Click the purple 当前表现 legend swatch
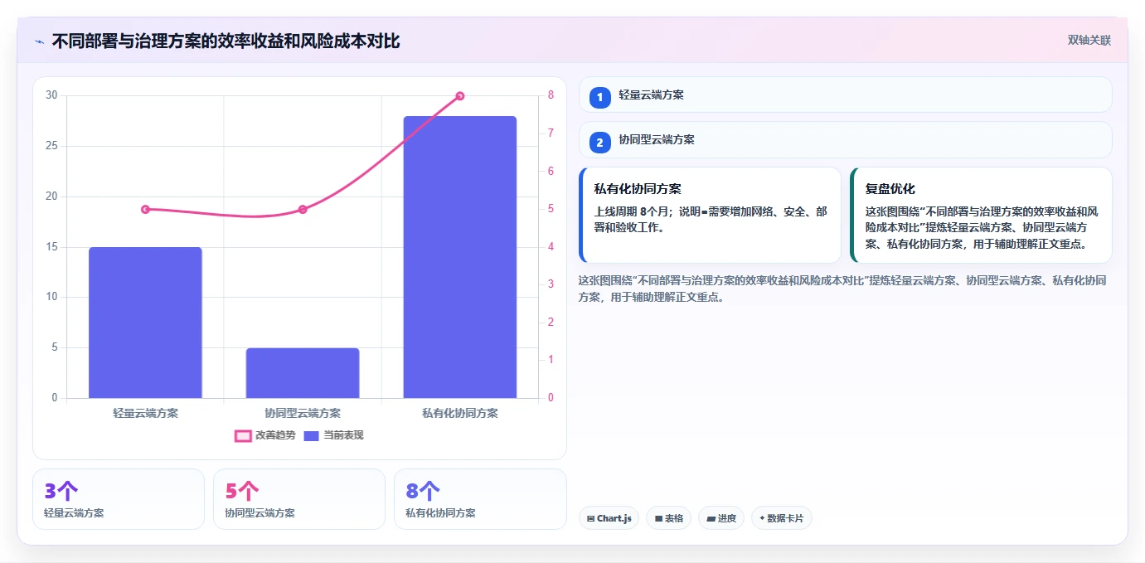 click(x=312, y=435)
